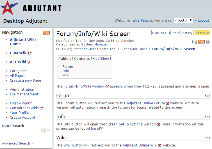Go to Adjutant End User Update Tool breadcrumb

pos(92,49)
